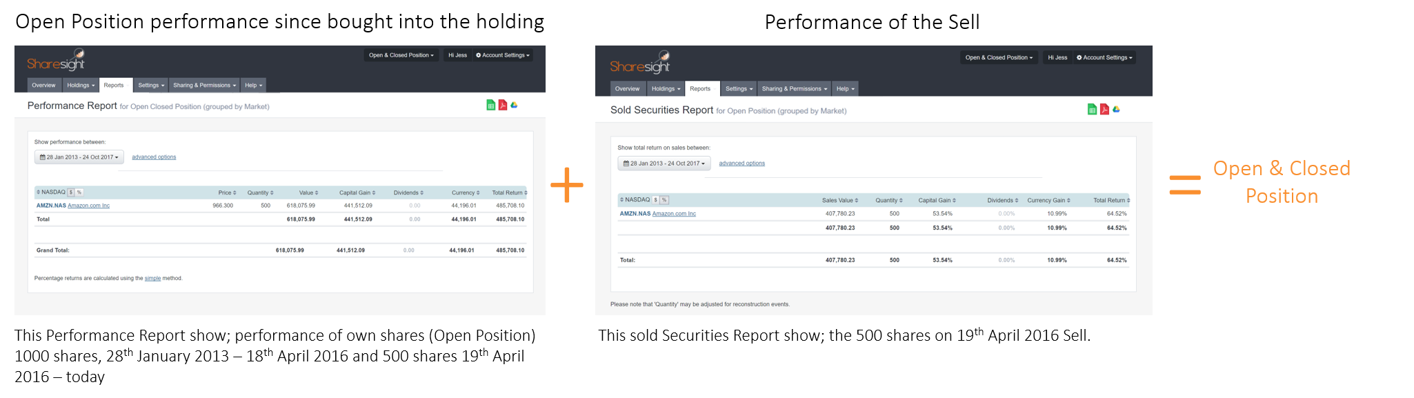
Task: Sort Performance Report by Dividends column
Action: tap(408, 192)
